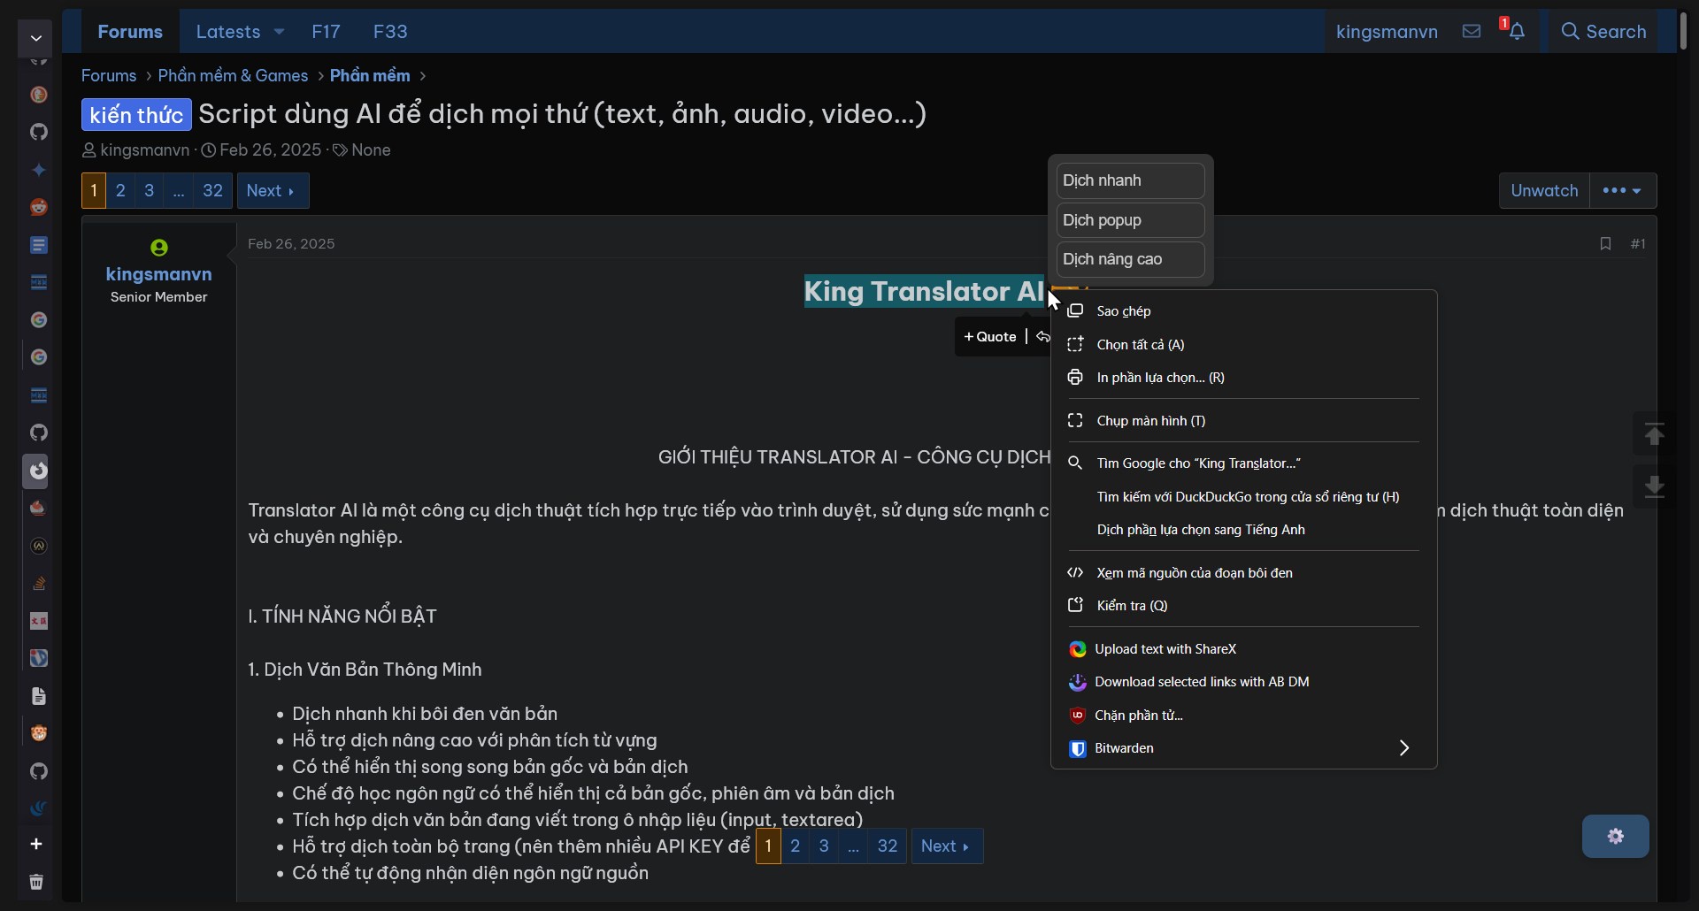This screenshot has height=911, width=1699.
Task: Choose Chụp màn hình (T) entry
Action: (x=1243, y=421)
